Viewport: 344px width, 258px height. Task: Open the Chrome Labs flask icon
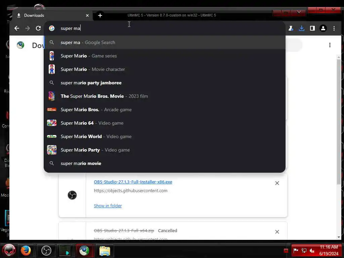(x=291, y=28)
